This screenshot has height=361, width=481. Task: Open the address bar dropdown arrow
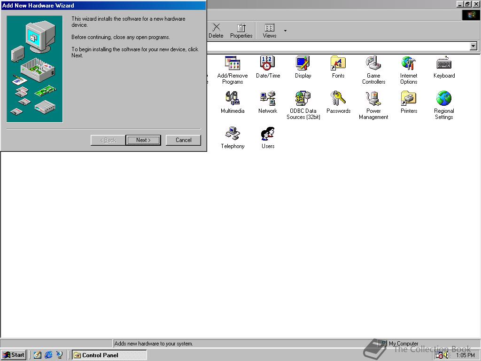click(473, 47)
